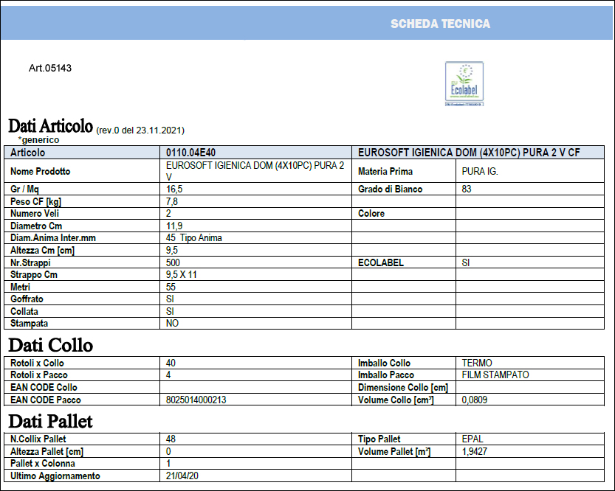Viewport: 615px width, 491px height.
Task: Click the Altezza Cm [cm] label
Action: [x=42, y=250]
